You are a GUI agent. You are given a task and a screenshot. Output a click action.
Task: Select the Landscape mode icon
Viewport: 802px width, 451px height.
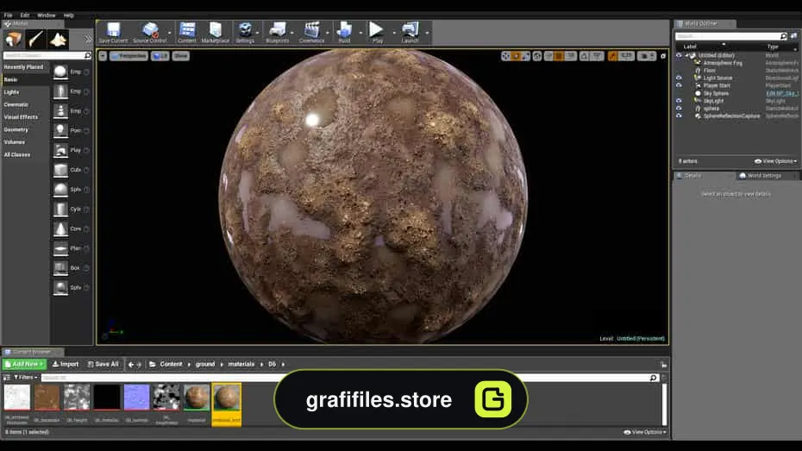(x=59, y=40)
